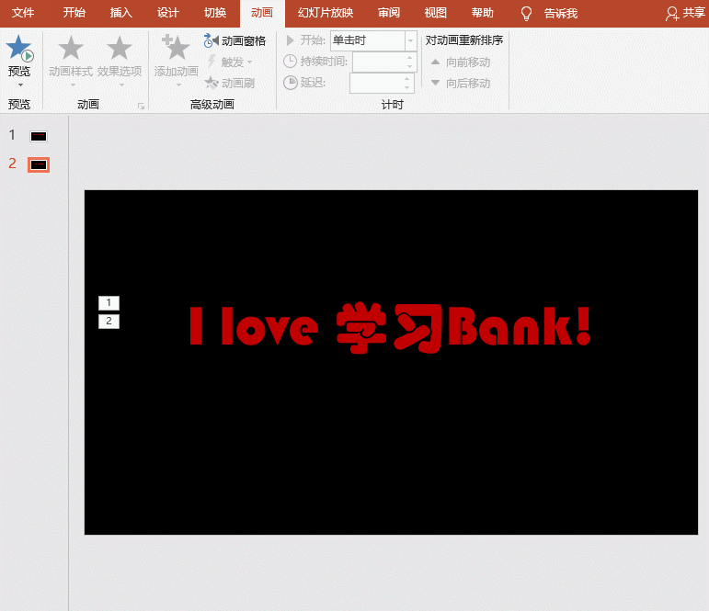Expand the Effect Options dropdown arrow
Image resolution: width=709 pixels, height=611 pixels.
tap(121, 85)
